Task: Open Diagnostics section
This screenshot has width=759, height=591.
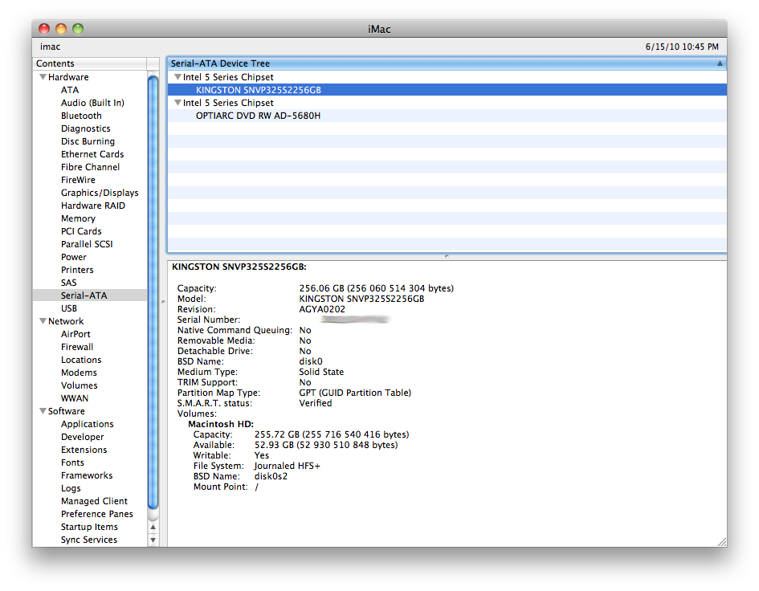Action: pyautogui.click(x=86, y=128)
